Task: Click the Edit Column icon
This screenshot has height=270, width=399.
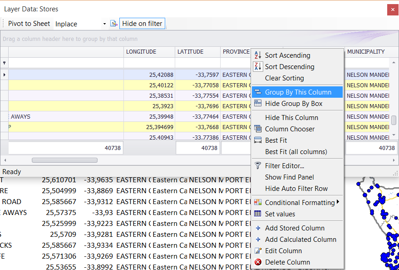Action: click(x=258, y=250)
